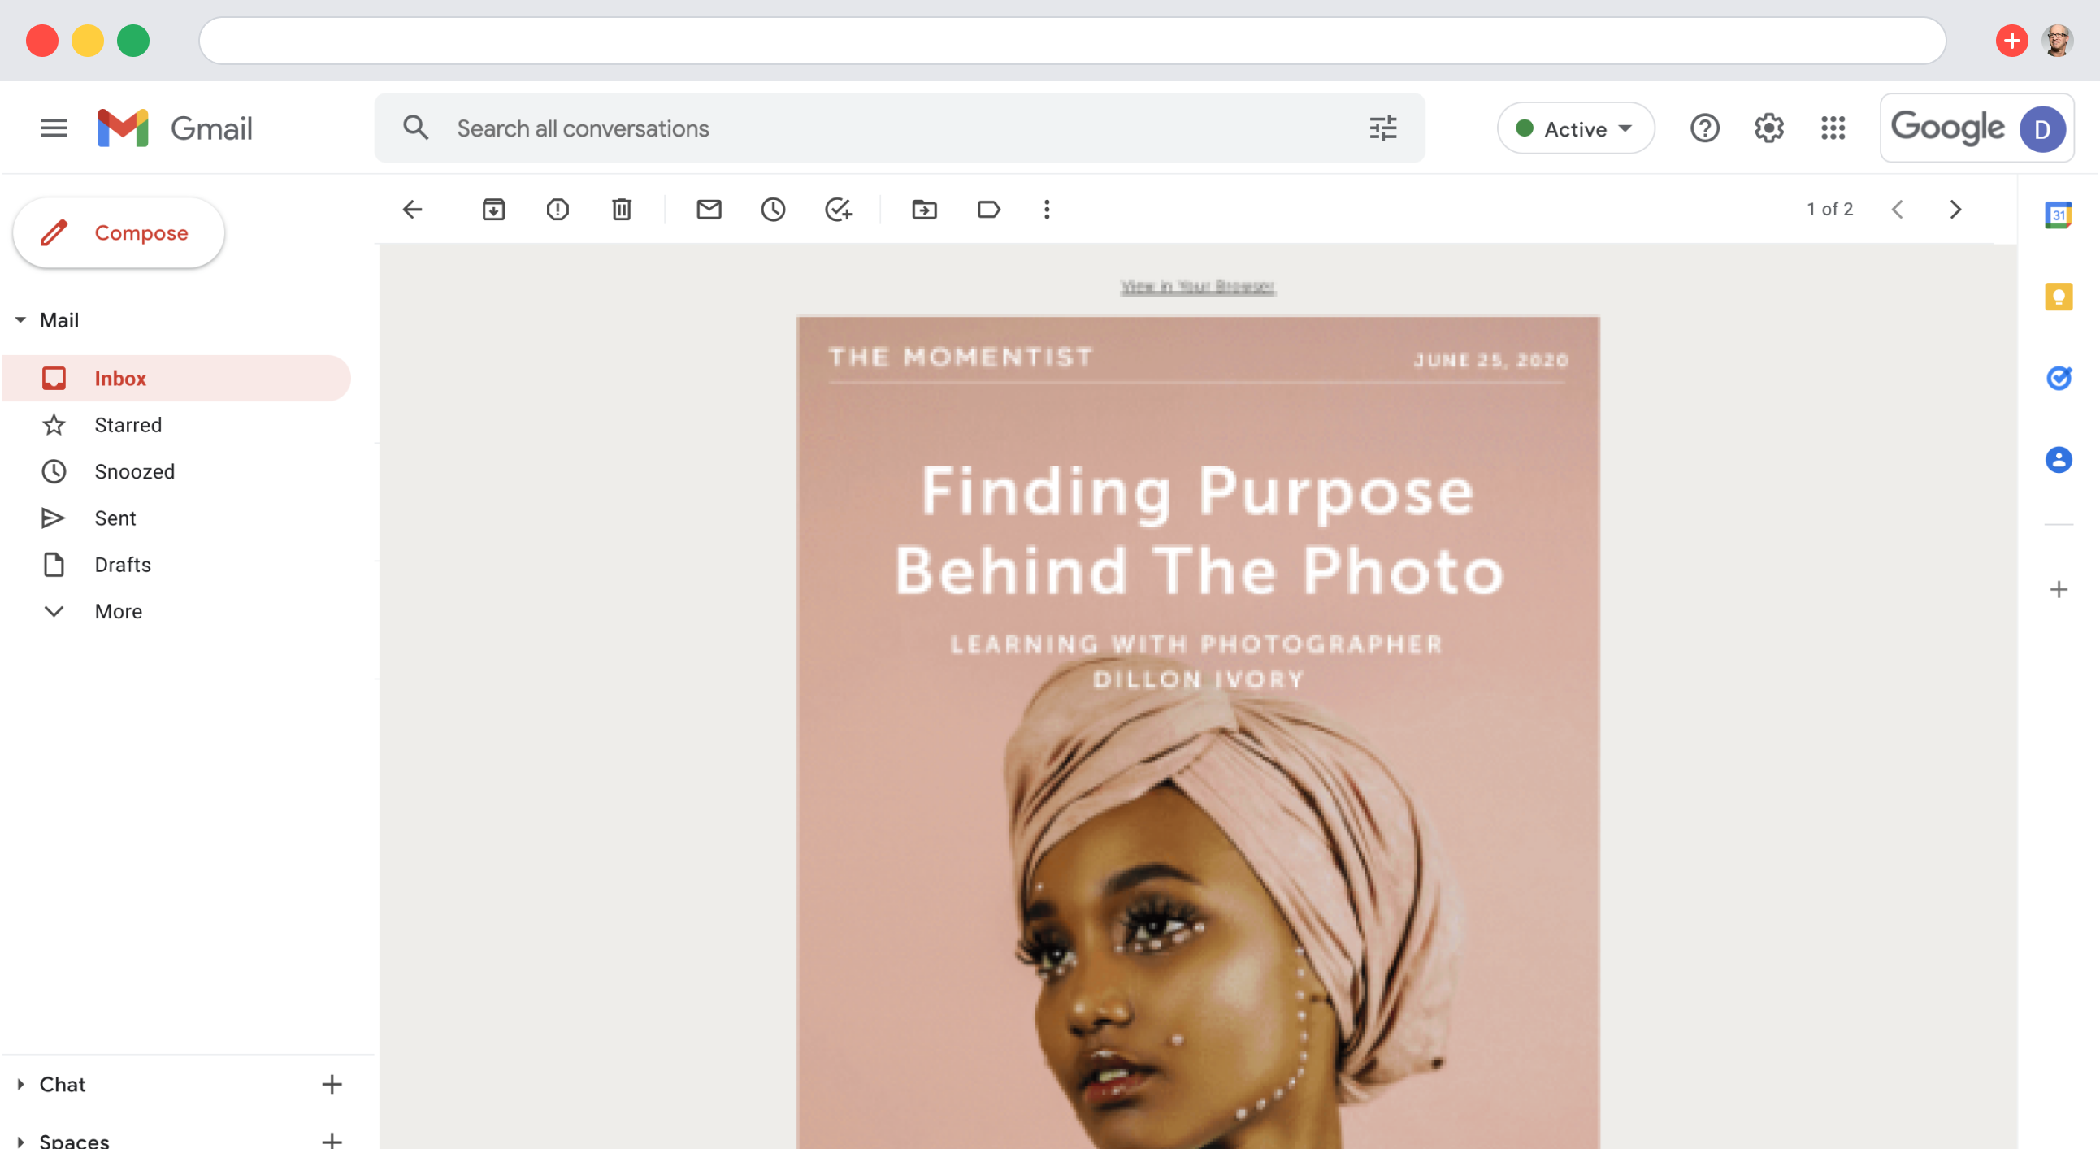The image size is (2100, 1149).
Task: Show search options filter sliders
Action: click(x=1382, y=128)
